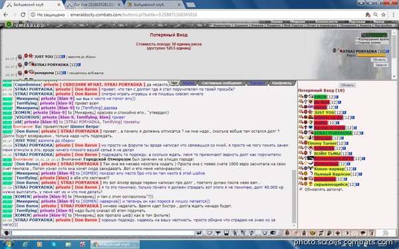Open Поединки in the top game menu

coord(348,25)
